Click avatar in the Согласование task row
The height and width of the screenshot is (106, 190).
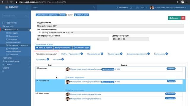[68, 82]
